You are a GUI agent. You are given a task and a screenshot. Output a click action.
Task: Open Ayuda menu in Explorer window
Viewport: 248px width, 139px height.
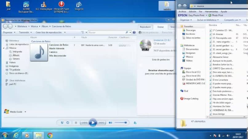(224, 12)
